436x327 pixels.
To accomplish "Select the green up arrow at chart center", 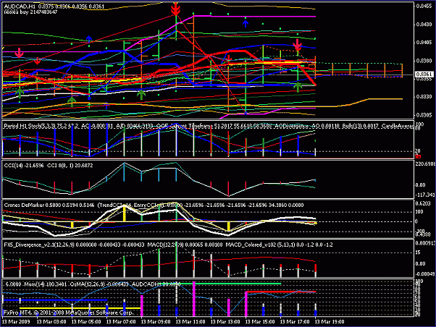I will (x=142, y=94).
